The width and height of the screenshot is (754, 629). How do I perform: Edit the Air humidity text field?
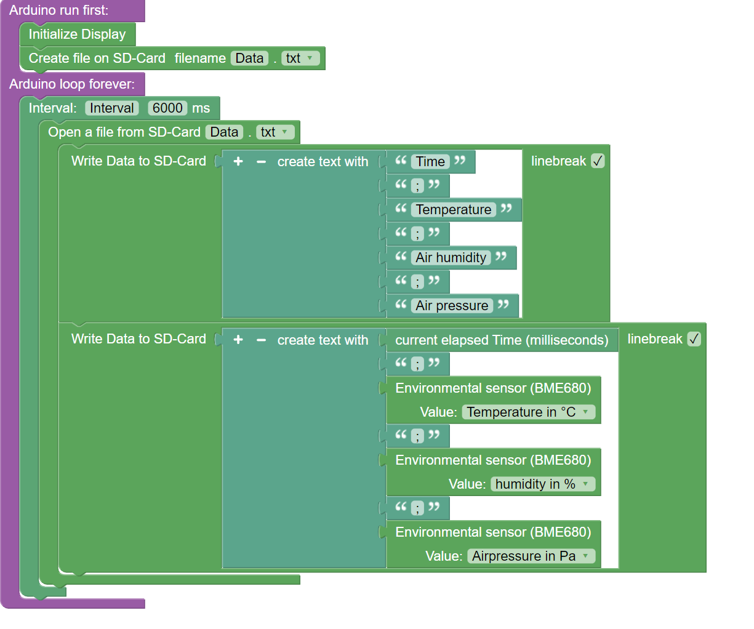pos(451,257)
